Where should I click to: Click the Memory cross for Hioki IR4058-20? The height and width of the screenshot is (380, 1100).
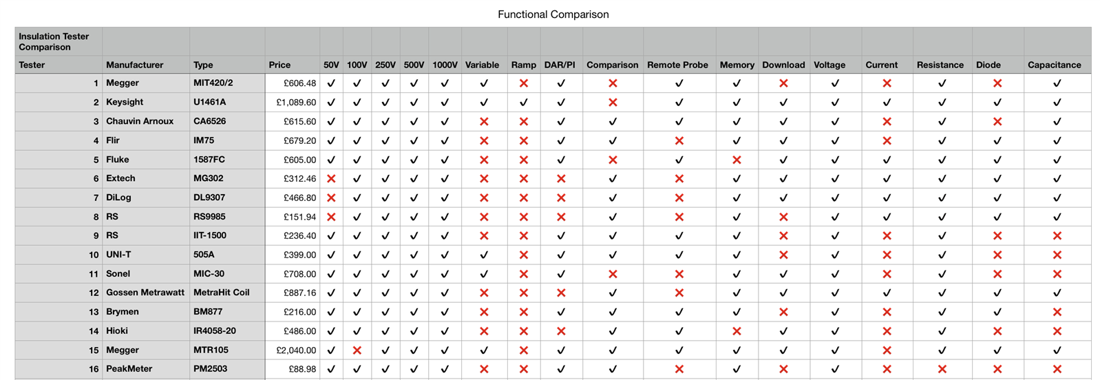737,331
